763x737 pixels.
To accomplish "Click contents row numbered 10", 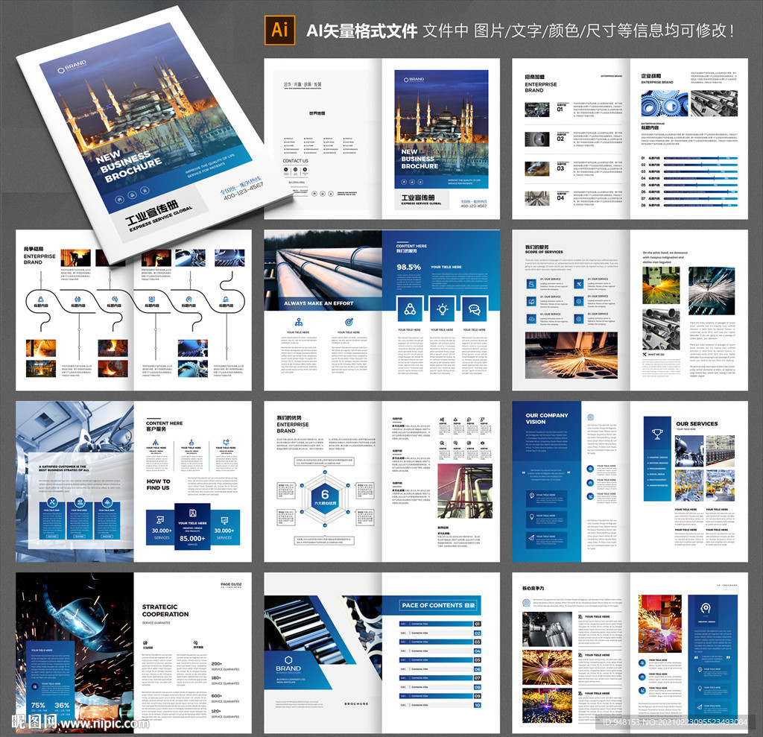I will (x=440, y=705).
